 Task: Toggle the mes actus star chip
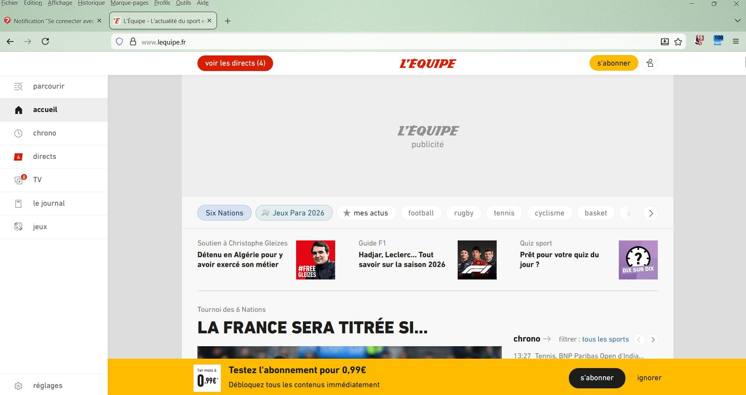coord(366,213)
